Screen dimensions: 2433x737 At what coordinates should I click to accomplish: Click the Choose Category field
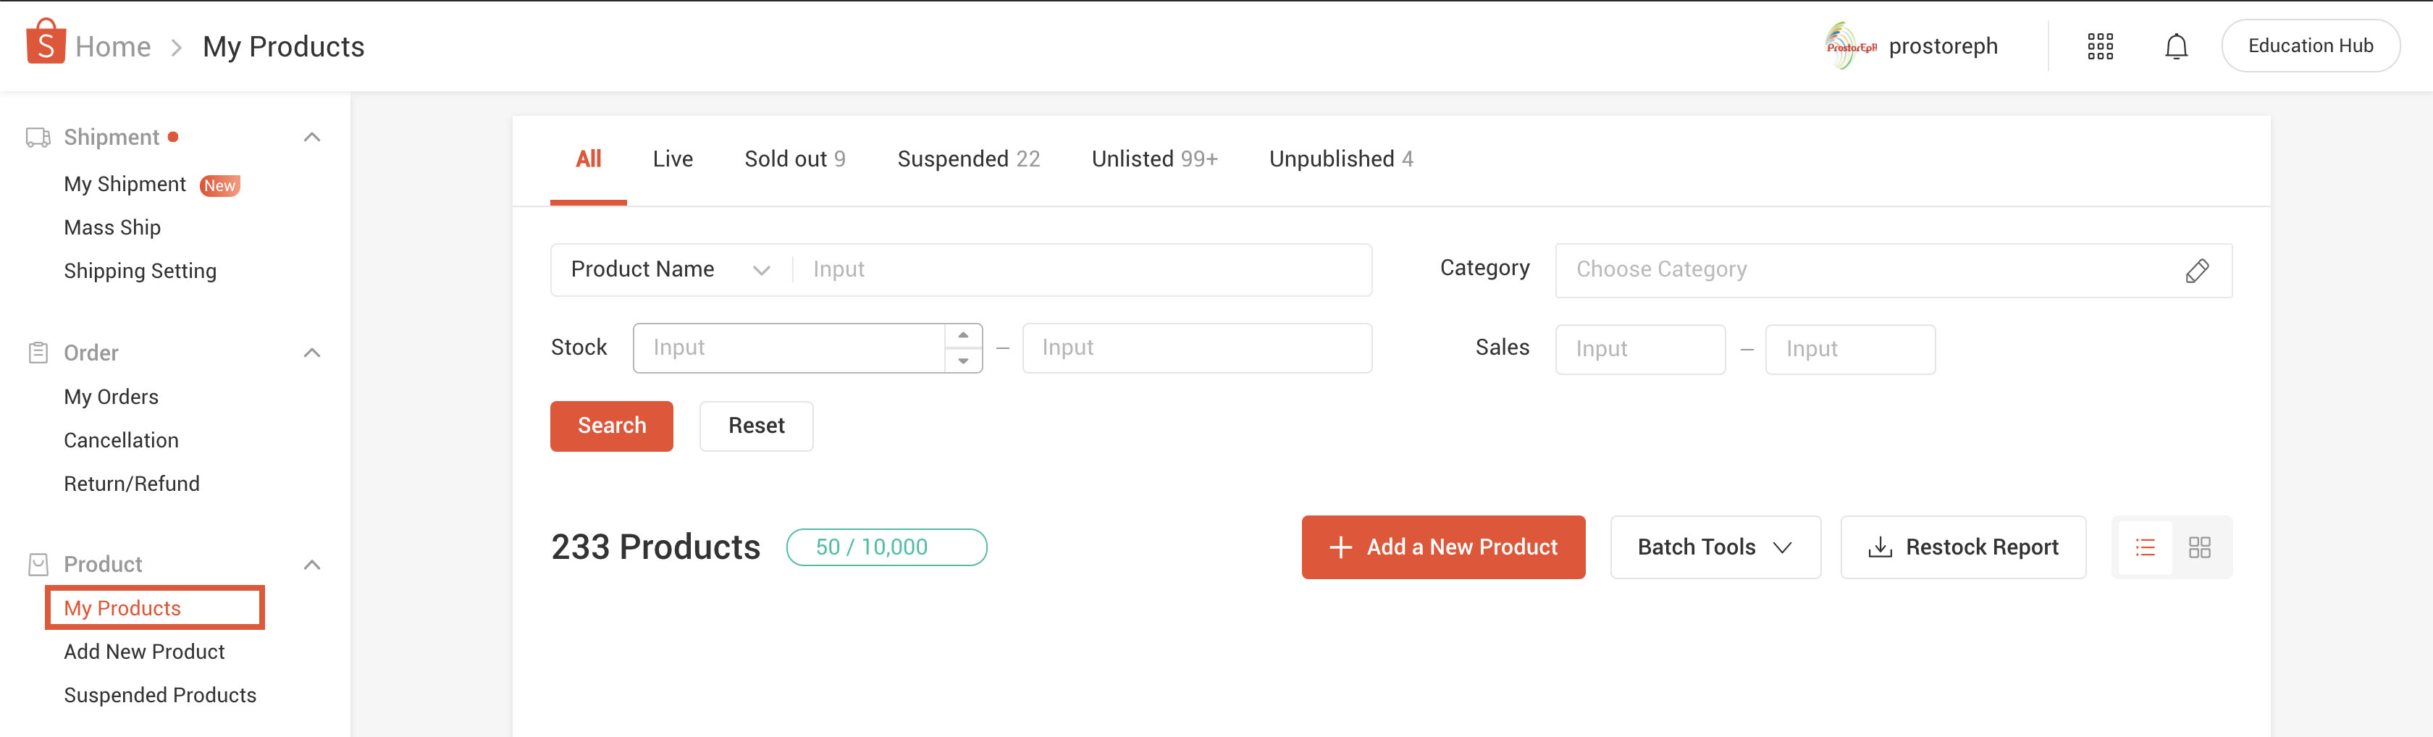tap(1861, 270)
